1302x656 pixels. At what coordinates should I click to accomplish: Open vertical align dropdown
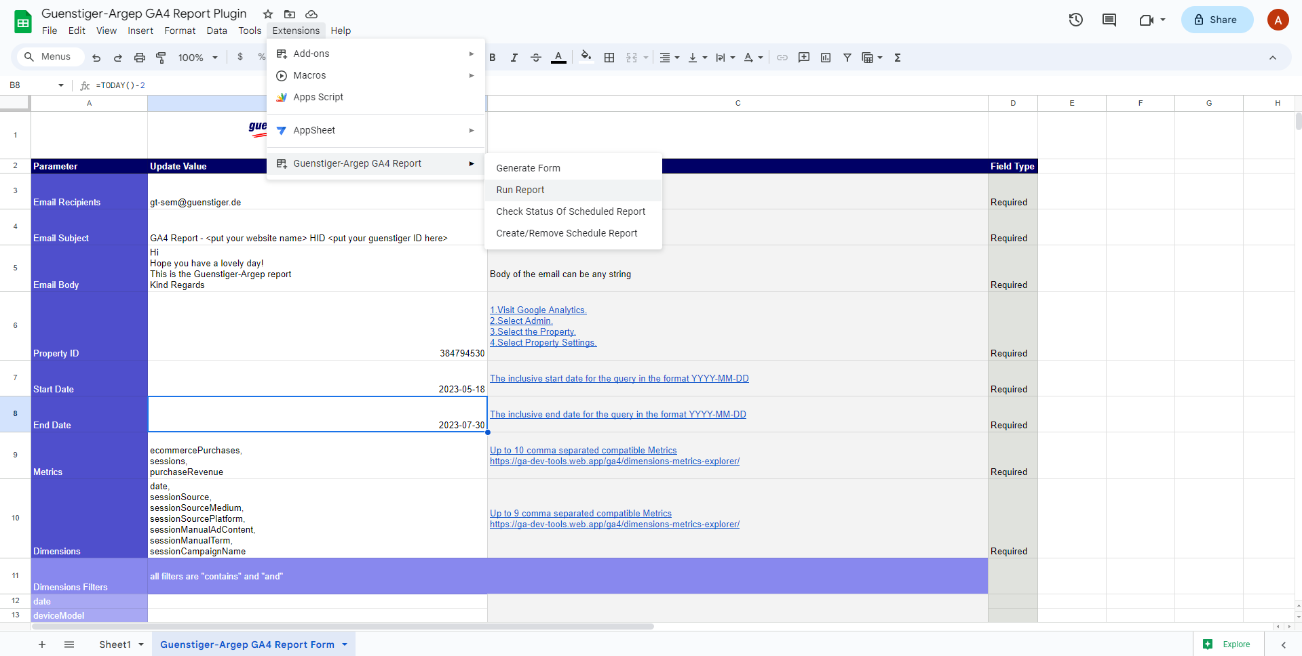point(697,58)
